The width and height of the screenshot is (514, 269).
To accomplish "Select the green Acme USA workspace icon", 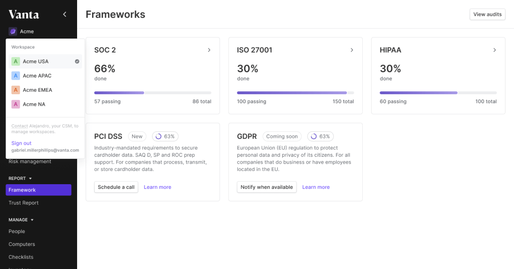I will (x=17, y=61).
